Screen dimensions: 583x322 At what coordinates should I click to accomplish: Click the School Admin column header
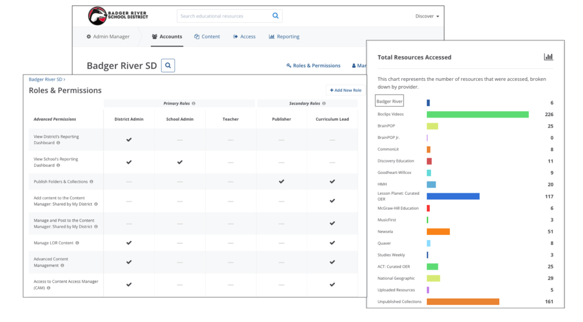(180, 119)
